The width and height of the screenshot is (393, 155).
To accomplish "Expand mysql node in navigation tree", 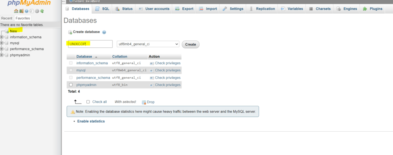I will coord(2,43).
